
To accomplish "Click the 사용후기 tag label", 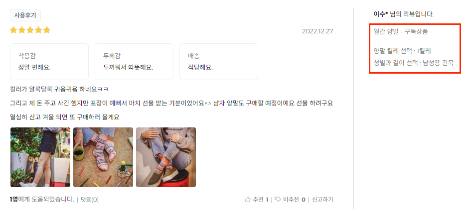I will [x=25, y=15].
